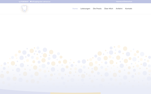Call the phone number 07258/38237
Screen dimensions: 151x94
[24, 2]
